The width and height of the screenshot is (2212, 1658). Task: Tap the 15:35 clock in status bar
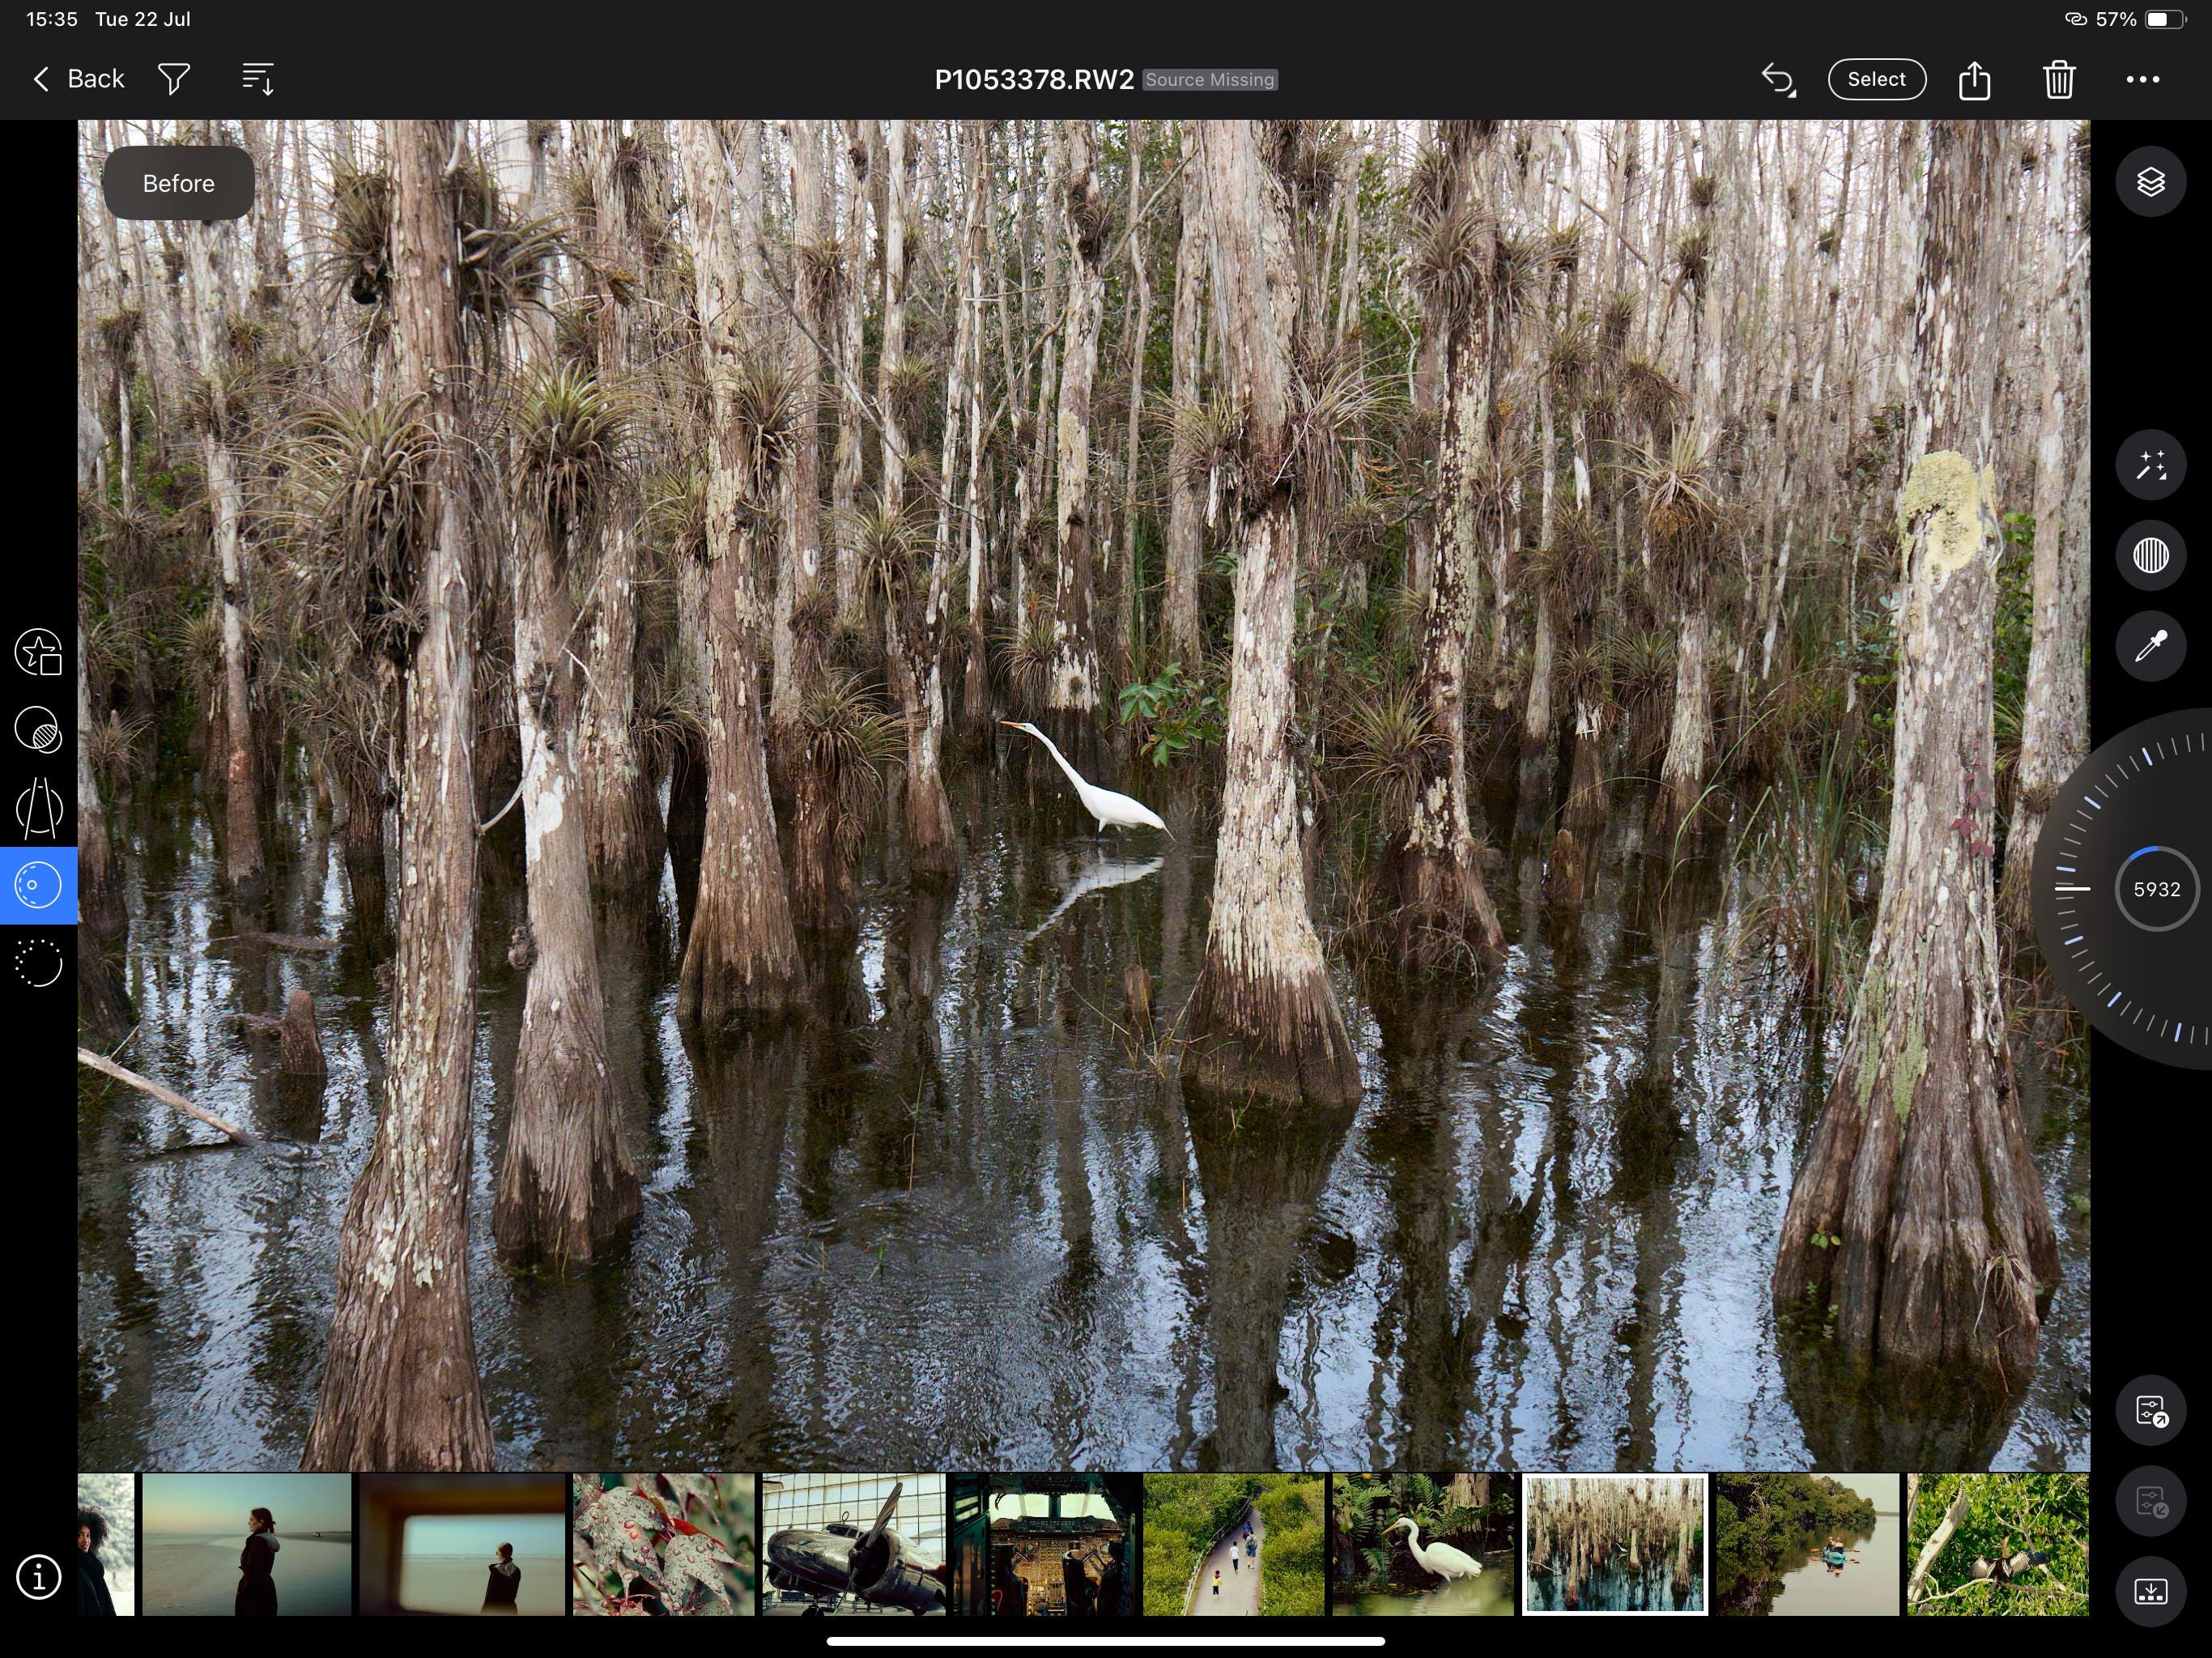tap(52, 19)
